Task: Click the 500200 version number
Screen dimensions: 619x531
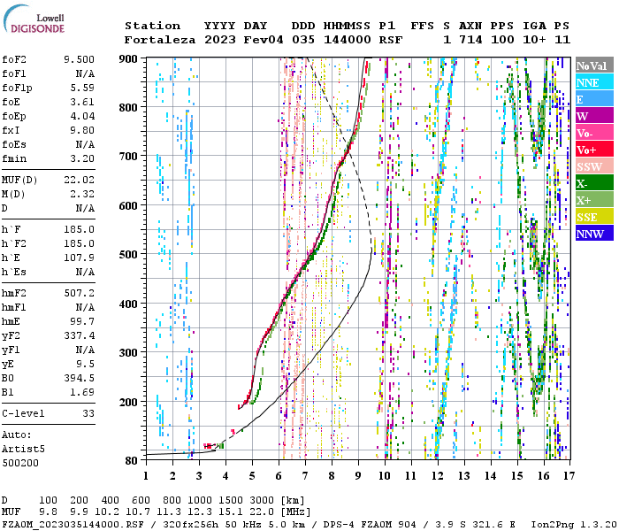Action: point(20,463)
